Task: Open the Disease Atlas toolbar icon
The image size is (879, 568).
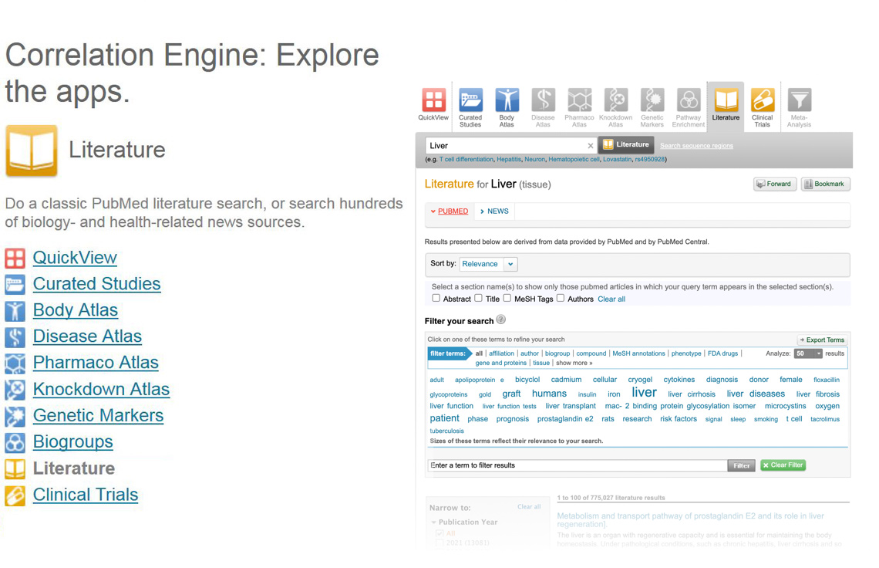Action: (x=543, y=101)
